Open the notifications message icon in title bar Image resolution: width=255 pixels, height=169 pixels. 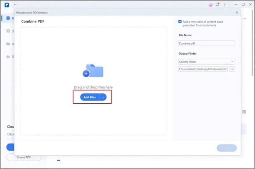[217, 4]
